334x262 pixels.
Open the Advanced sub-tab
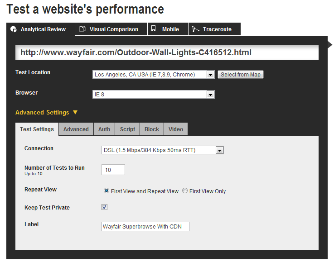tap(76, 129)
